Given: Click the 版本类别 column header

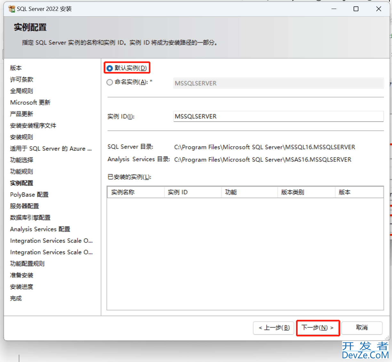Looking at the screenshot, I should (306, 192).
